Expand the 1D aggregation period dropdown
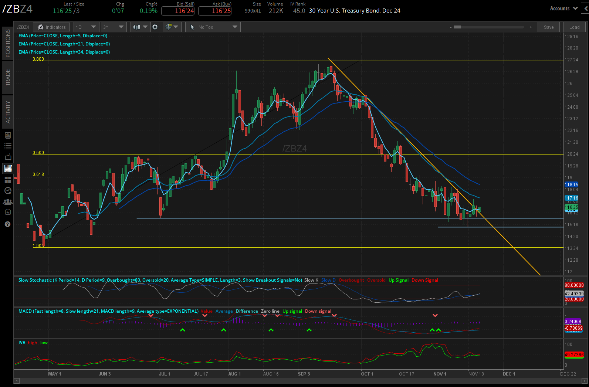 [x=86, y=27]
